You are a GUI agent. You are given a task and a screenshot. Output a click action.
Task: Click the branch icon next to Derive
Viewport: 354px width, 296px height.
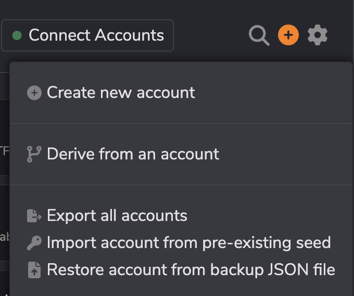pyautogui.click(x=34, y=154)
